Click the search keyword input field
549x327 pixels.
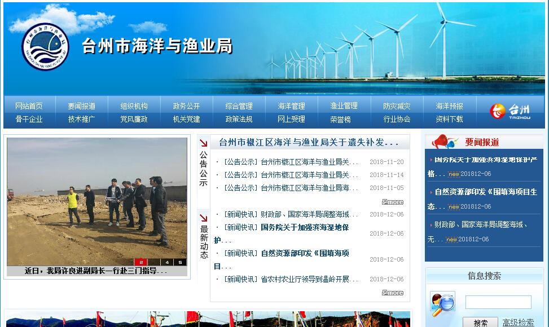498,302
